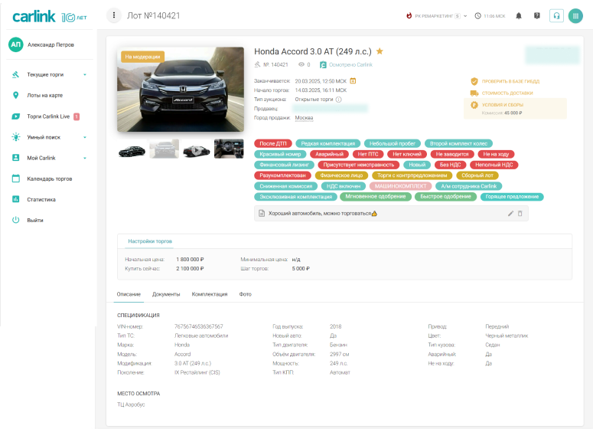The height and width of the screenshot is (429, 593).
Task: Open the three-dot menu beside lot number
Action: (x=115, y=15)
